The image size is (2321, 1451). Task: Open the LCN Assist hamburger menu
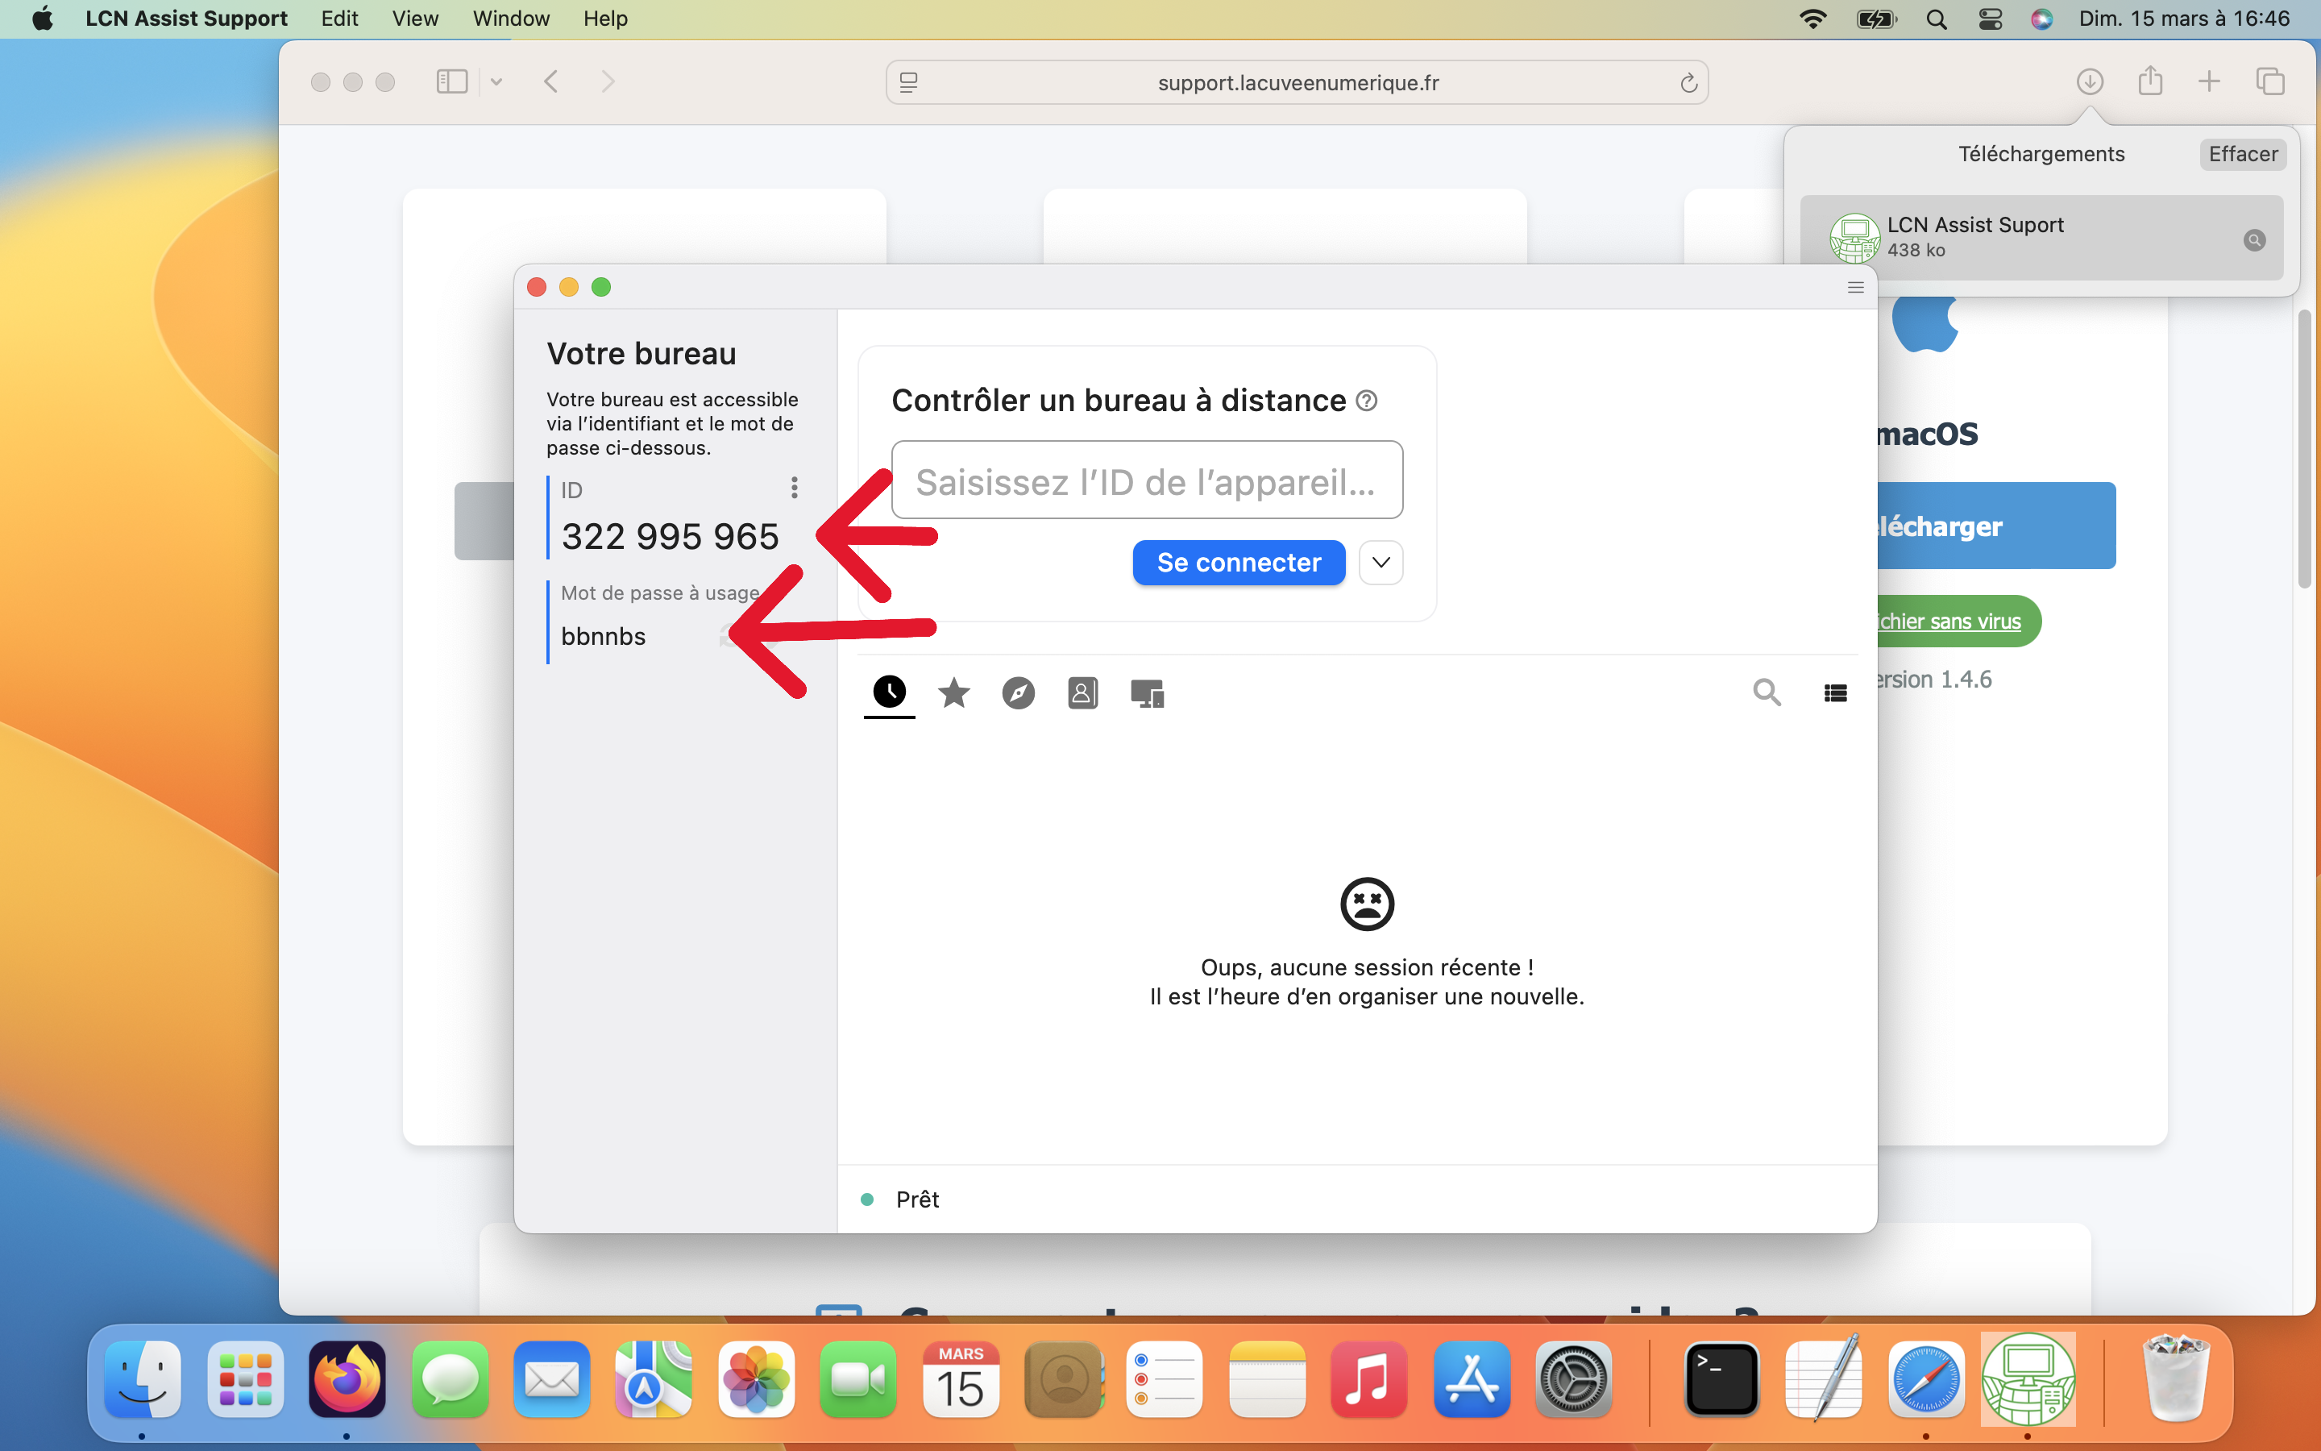(1856, 287)
